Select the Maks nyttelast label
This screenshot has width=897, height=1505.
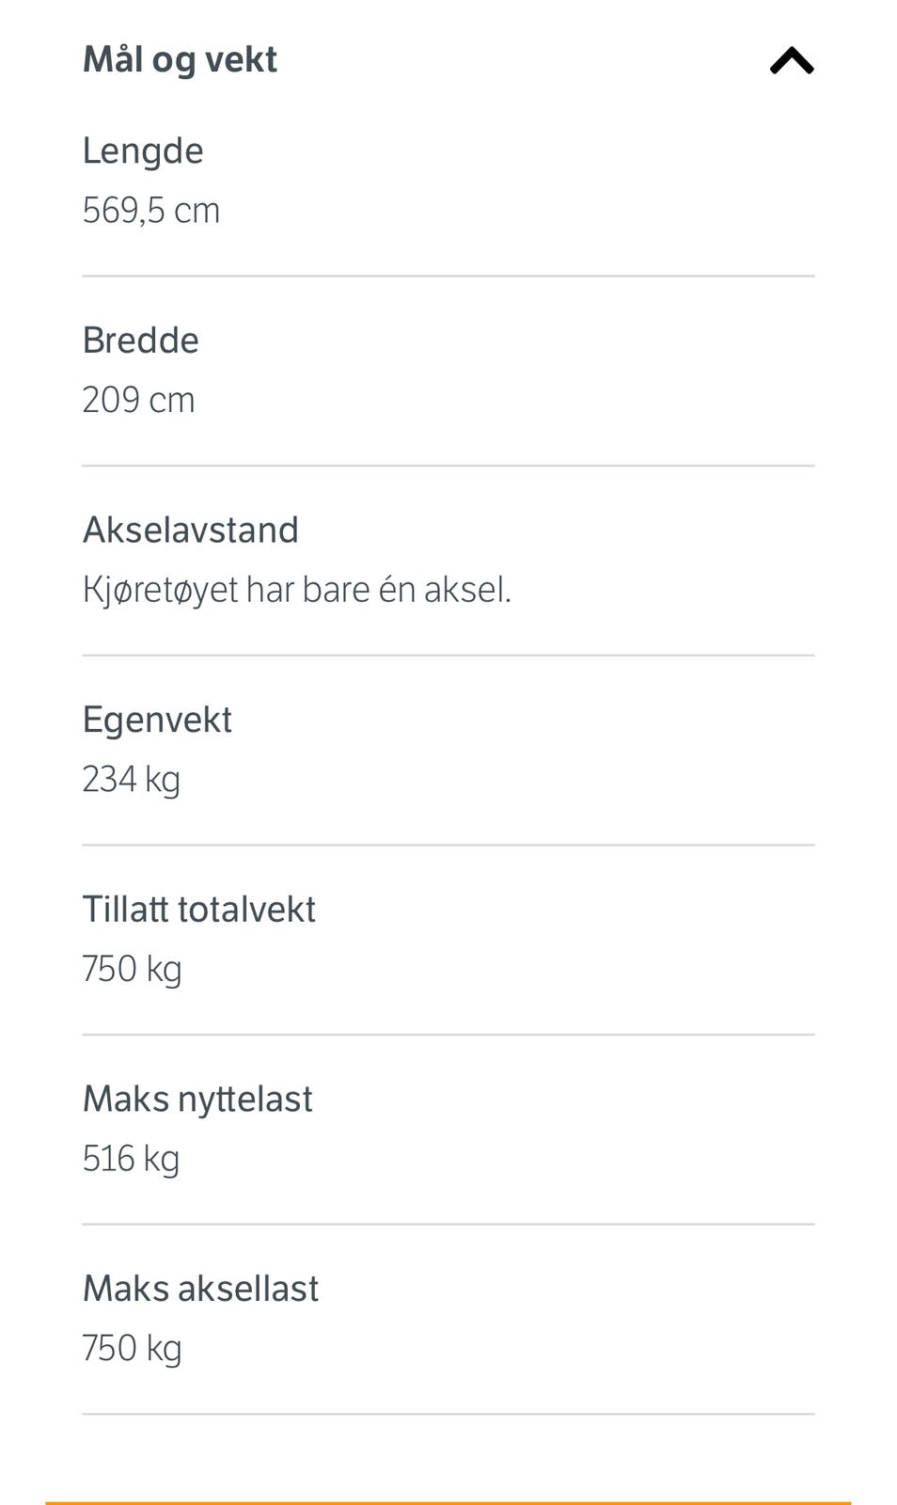click(197, 1099)
